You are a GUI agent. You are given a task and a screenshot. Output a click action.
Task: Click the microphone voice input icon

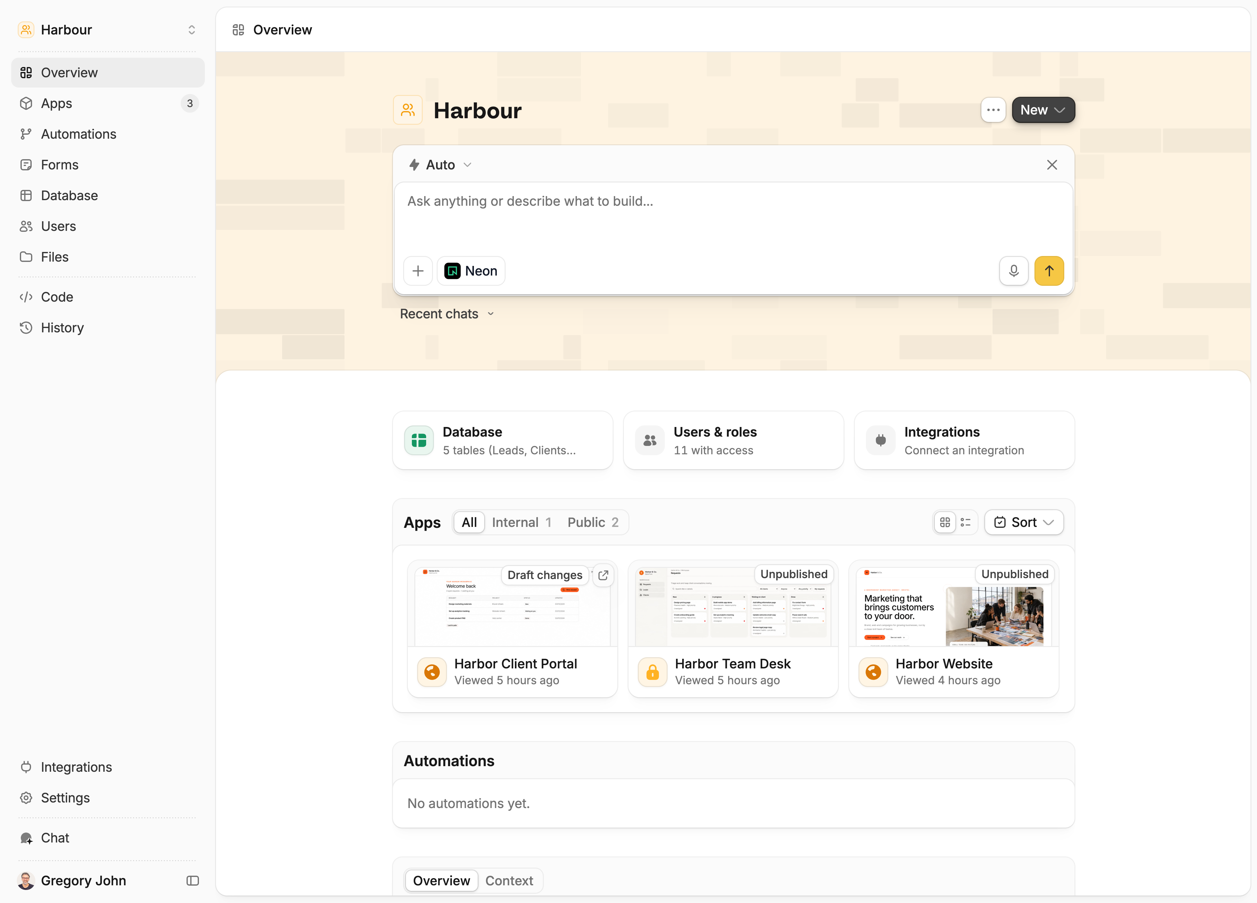[x=1013, y=271]
